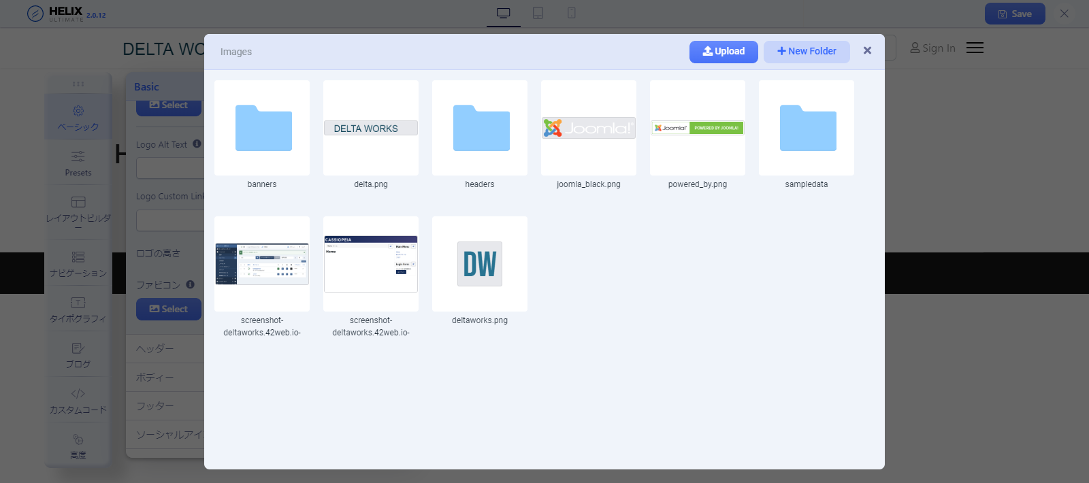Expand the フッター settings group
The image size is (1089, 483).
pyautogui.click(x=165, y=405)
